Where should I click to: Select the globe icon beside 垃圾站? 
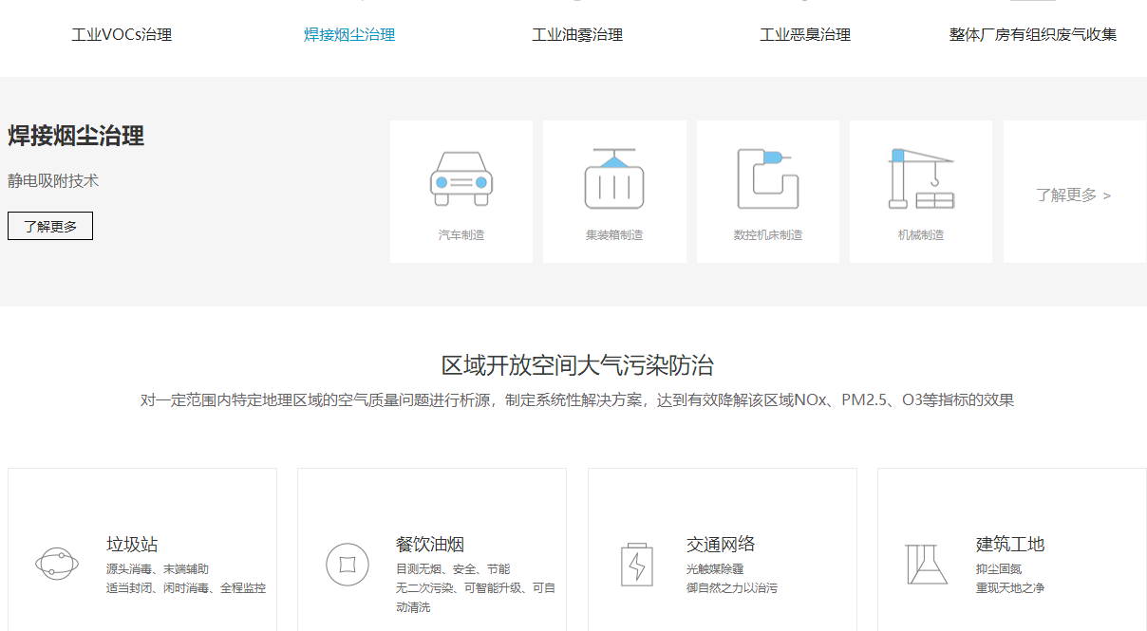click(56, 563)
